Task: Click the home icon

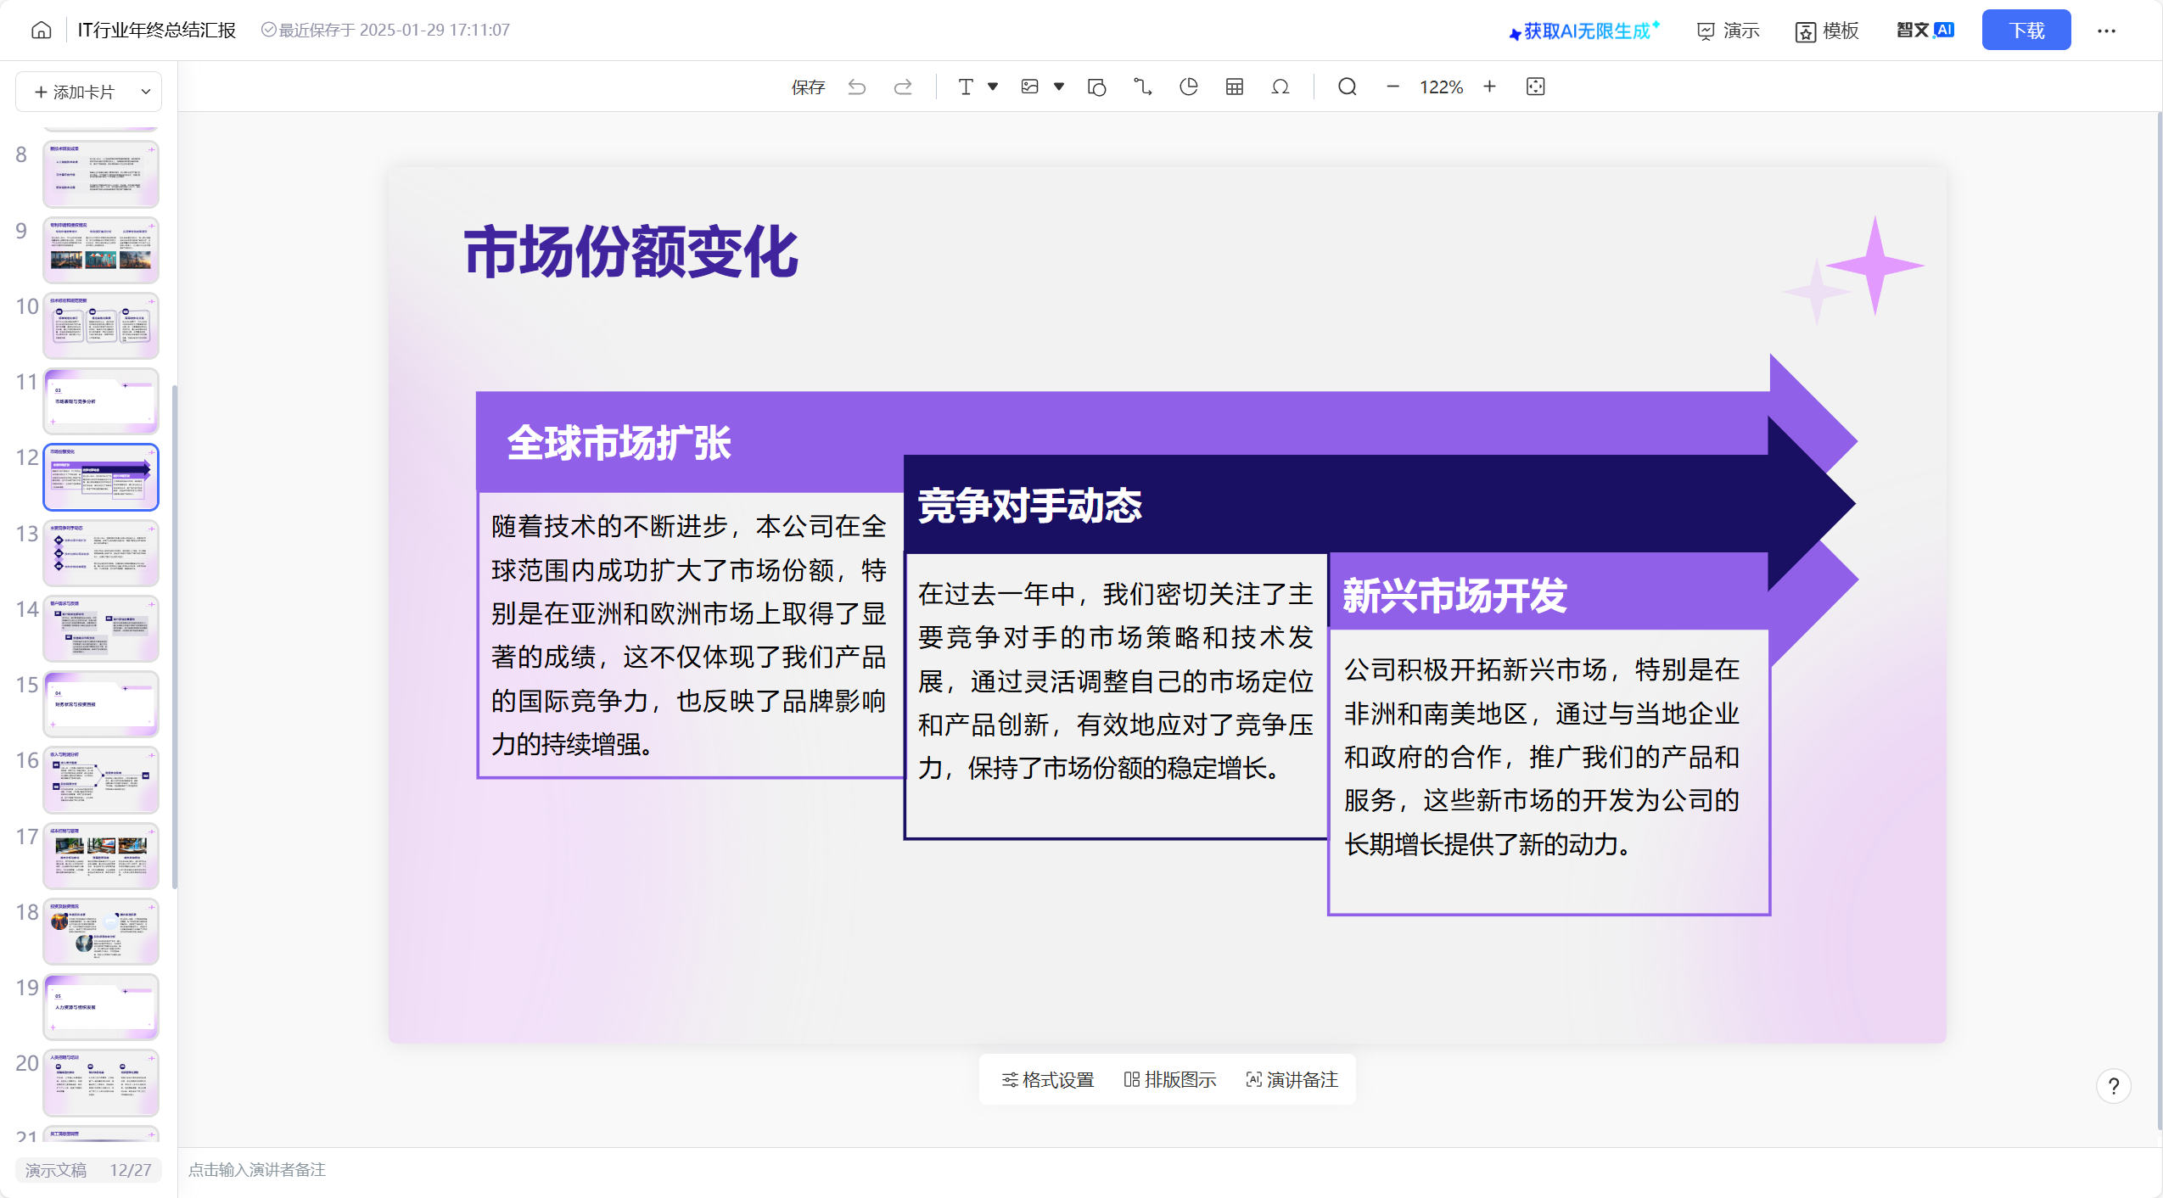Action: (41, 31)
